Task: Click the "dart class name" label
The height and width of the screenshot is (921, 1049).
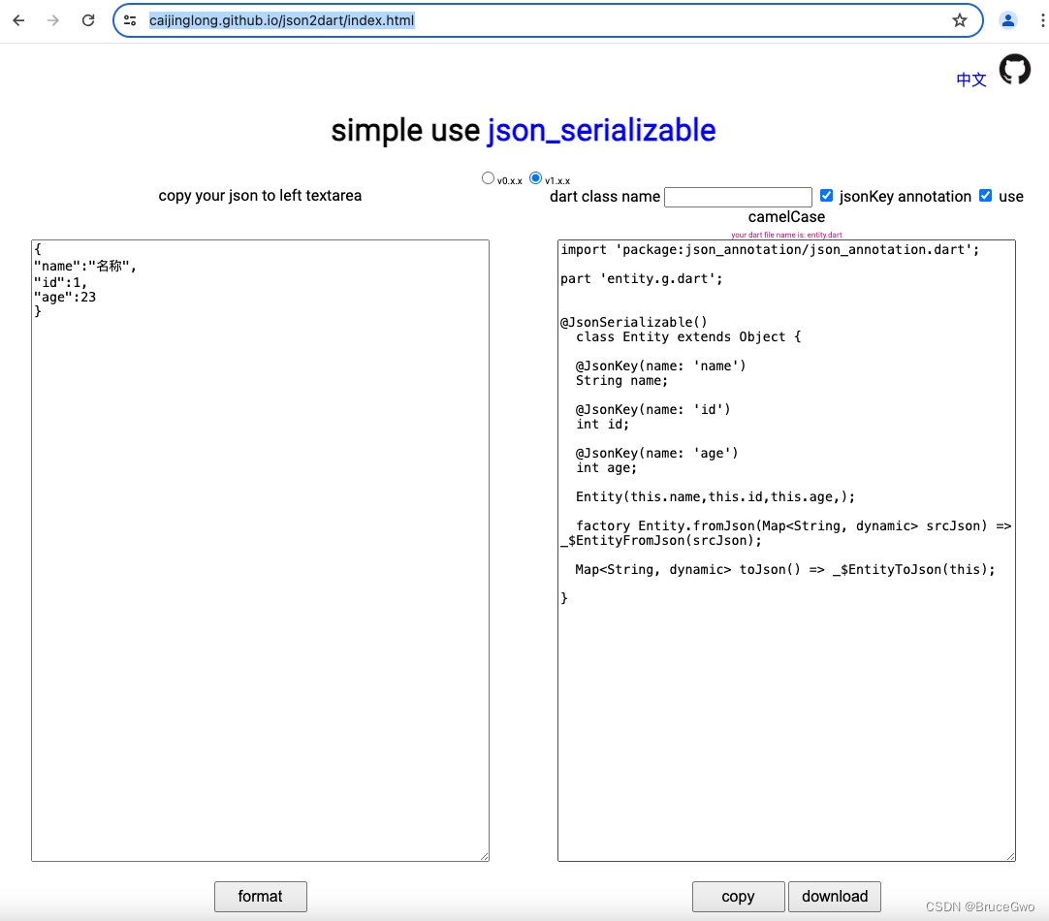Action: click(605, 197)
